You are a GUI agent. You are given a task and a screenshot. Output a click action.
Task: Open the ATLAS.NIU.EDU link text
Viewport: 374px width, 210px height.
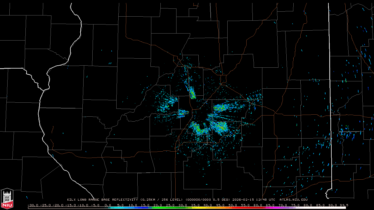[293, 200]
